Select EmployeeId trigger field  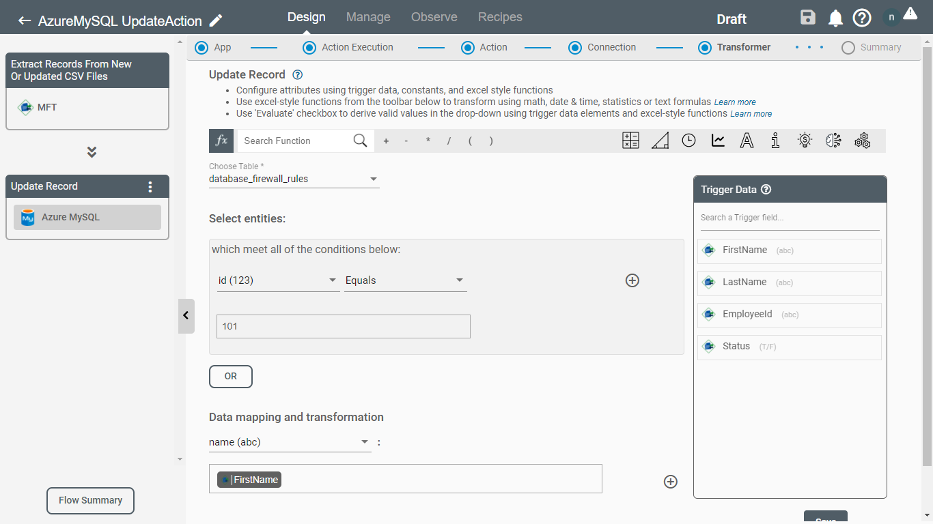(x=790, y=315)
